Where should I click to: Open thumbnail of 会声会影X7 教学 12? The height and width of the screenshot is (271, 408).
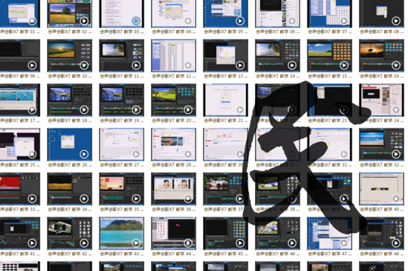[x=174, y=56]
